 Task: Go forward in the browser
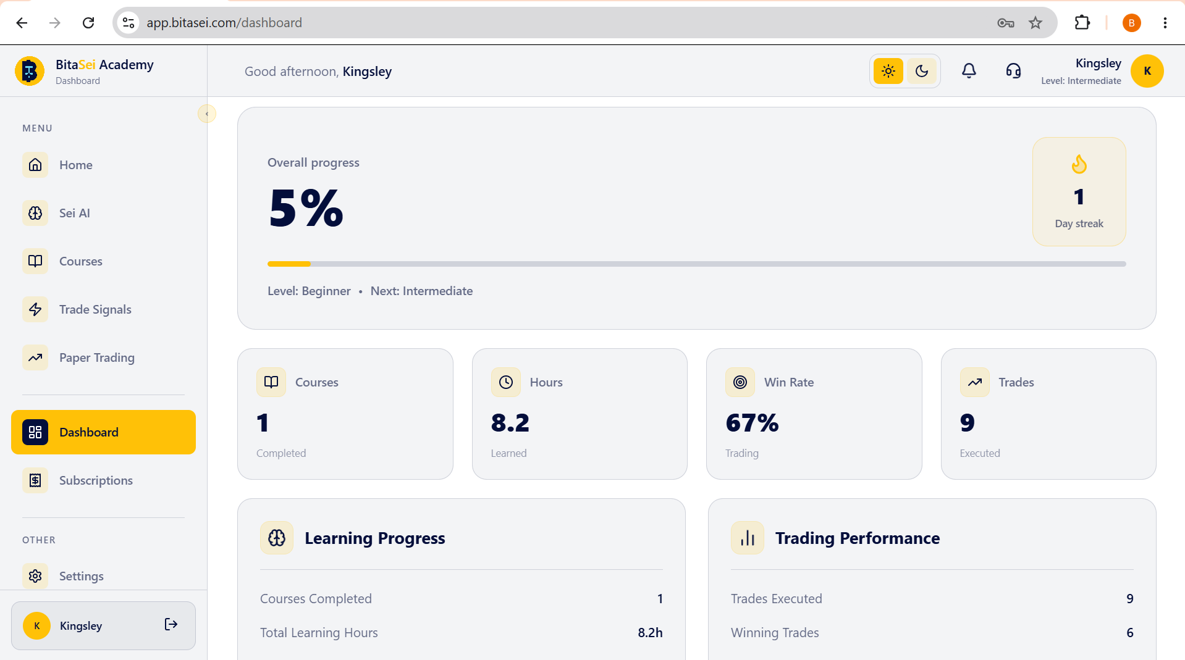[55, 23]
